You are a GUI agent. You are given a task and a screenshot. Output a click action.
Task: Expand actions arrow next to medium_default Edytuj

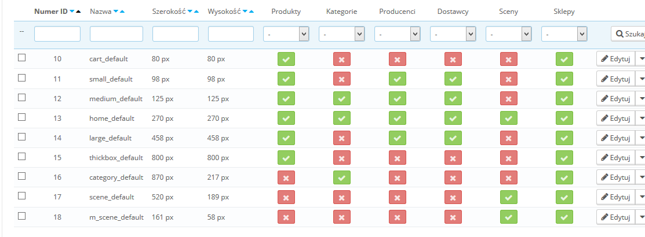(x=640, y=98)
